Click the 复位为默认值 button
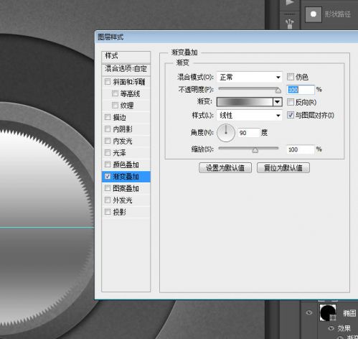The height and width of the screenshot is (339, 358). tap(283, 168)
